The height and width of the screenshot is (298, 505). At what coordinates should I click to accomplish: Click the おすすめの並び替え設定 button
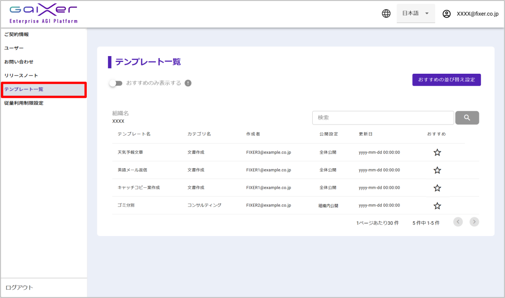point(446,80)
